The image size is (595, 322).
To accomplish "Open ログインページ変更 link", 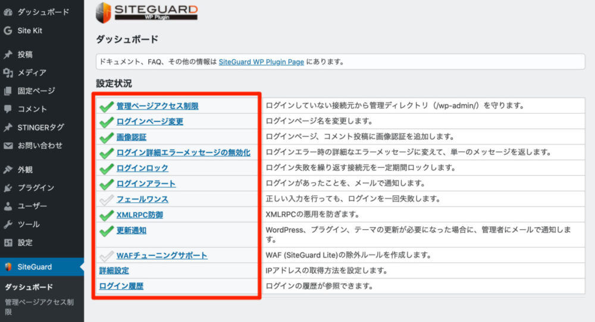I will coord(150,121).
